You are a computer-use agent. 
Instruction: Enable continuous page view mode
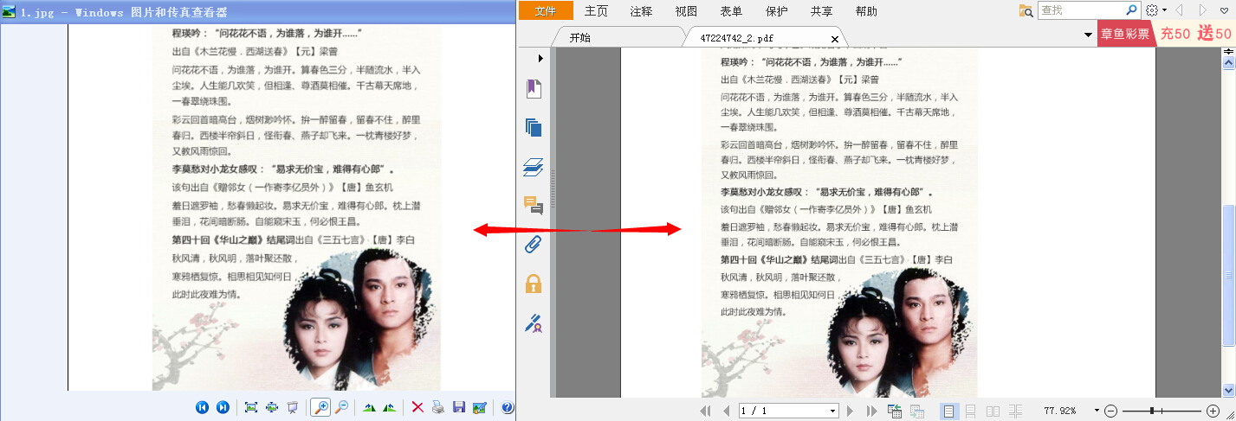(971, 411)
